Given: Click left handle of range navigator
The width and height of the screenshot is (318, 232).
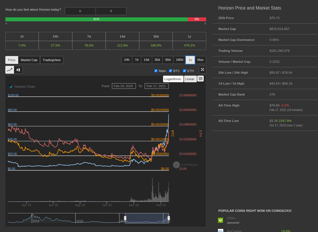Looking at the screenshot, I should point(125,218).
